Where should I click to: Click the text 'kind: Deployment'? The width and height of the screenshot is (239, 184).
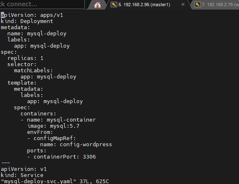click(x=27, y=21)
